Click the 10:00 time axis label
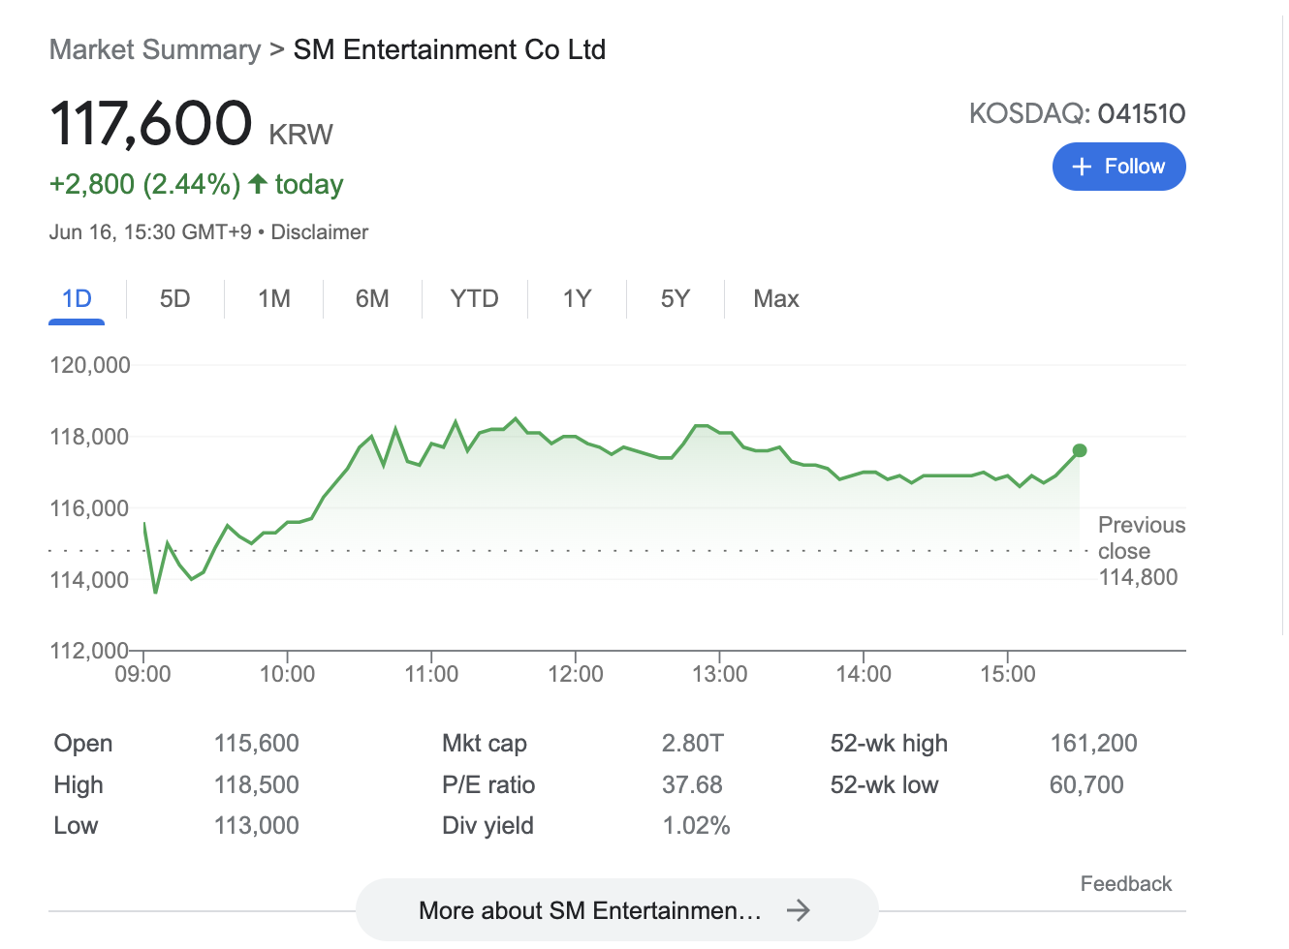Screen dimensions: 1289x949 287,674
